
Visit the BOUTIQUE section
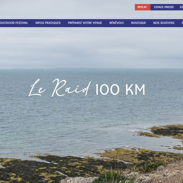[139, 23]
